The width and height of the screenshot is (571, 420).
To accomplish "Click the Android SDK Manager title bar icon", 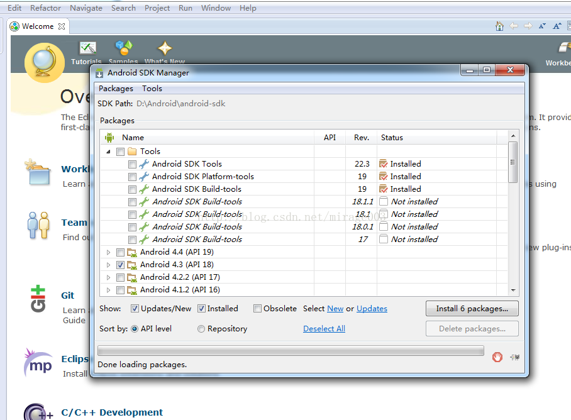I will click(x=99, y=73).
